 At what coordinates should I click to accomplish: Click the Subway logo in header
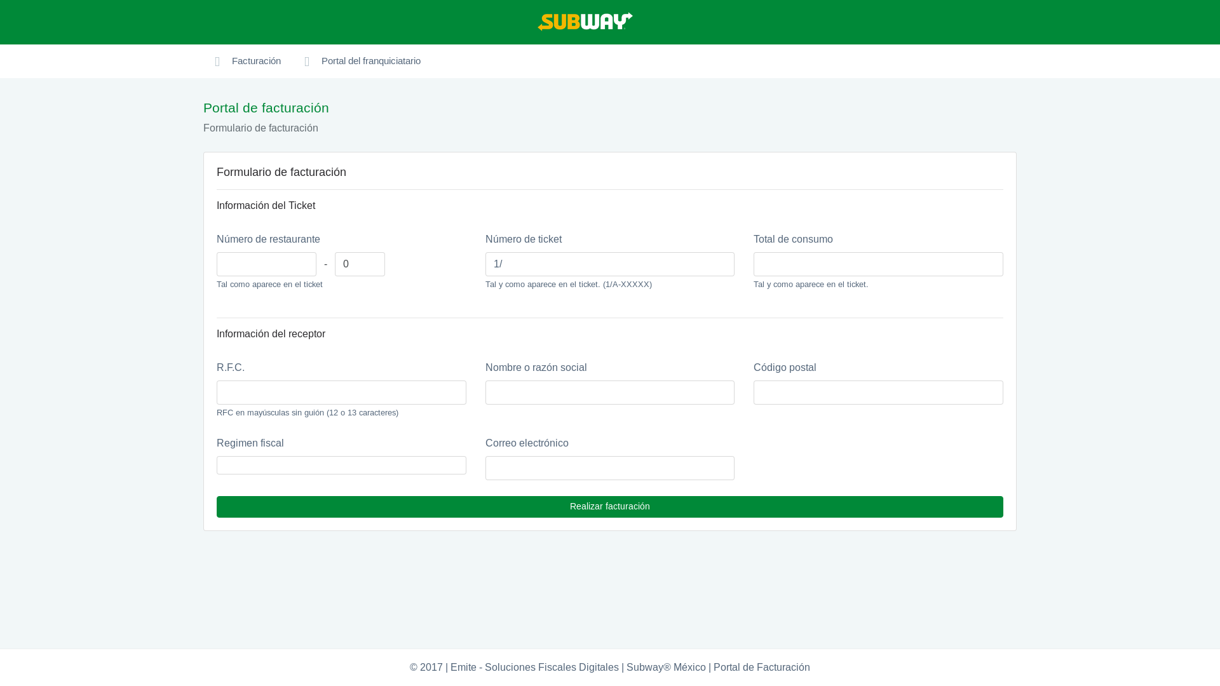[585, 22]
